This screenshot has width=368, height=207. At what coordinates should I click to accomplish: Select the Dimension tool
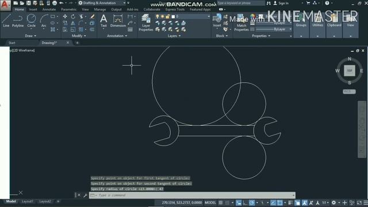pyautogui.click(x=118, y=21)
